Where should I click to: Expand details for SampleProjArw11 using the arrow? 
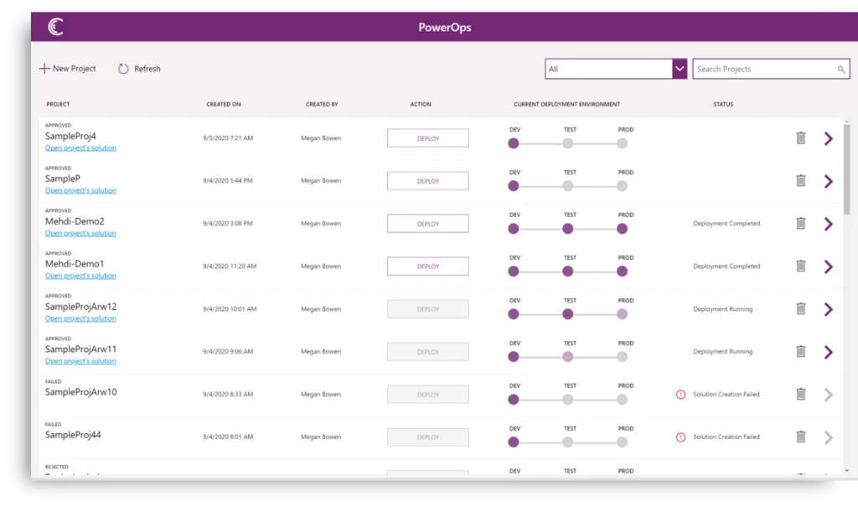tap(828, 351)
